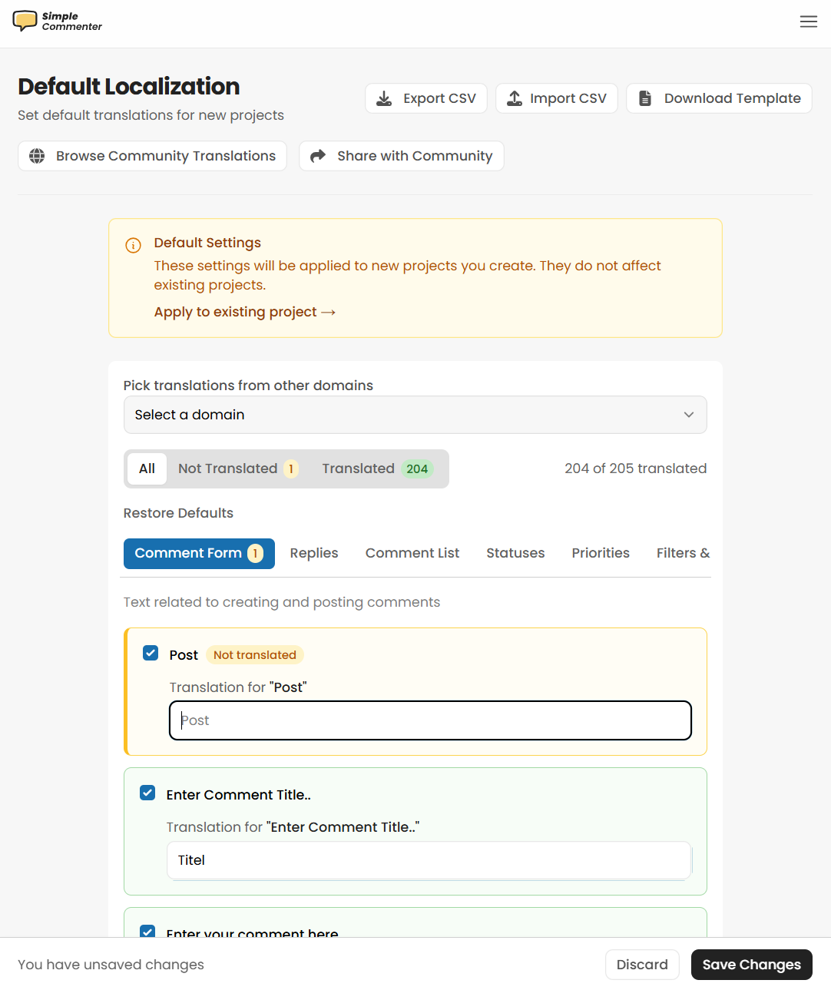Follow Apply to existing project link
Image resolution: width=831 pixels, height=990 pixels.
244,312
